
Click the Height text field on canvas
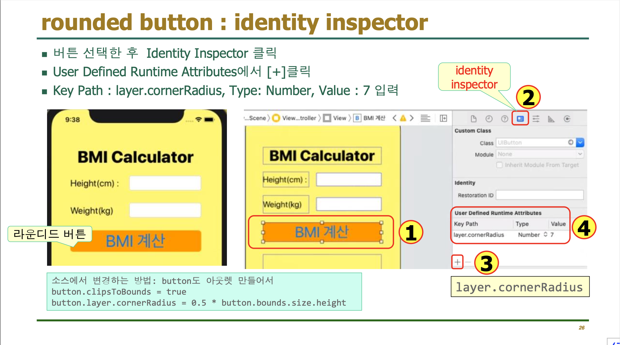(349, 180)
